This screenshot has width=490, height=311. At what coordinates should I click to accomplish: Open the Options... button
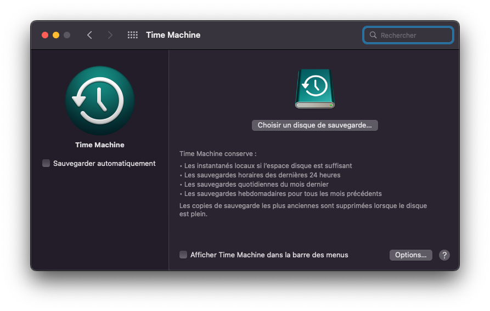(410, 255)
